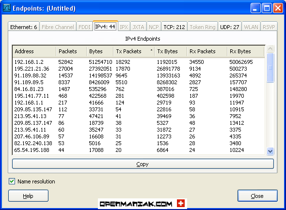Image resolution: width=286 pixels, height=210 pixels.
Task: Select the row for address 84.16.81.23
Action: click(139, 89)
